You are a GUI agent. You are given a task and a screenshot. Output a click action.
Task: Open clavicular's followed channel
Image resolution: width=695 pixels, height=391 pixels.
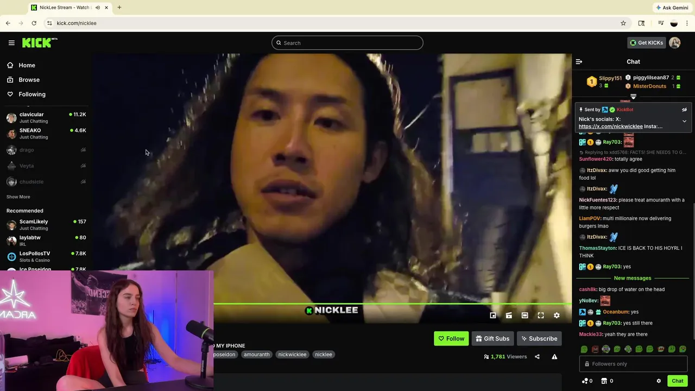coord(46,118)
